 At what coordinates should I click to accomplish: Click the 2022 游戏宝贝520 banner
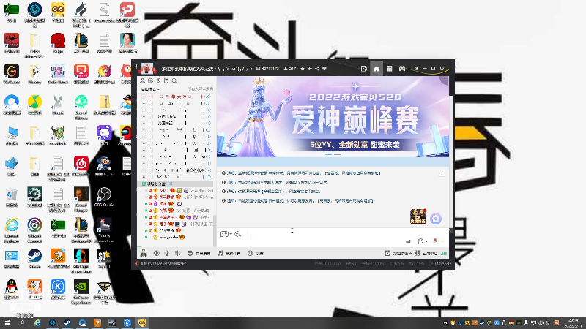coord(333,117)
